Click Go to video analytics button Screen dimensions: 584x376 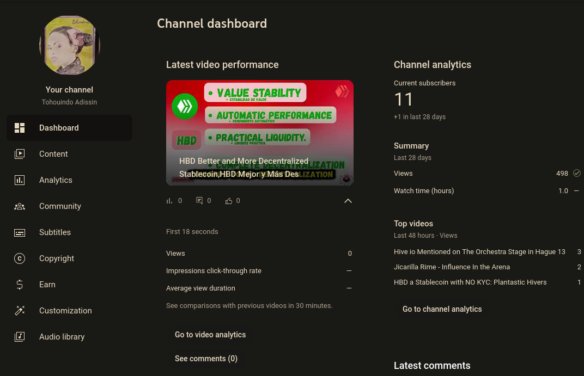pyautogui.click(x=210, y=335)
